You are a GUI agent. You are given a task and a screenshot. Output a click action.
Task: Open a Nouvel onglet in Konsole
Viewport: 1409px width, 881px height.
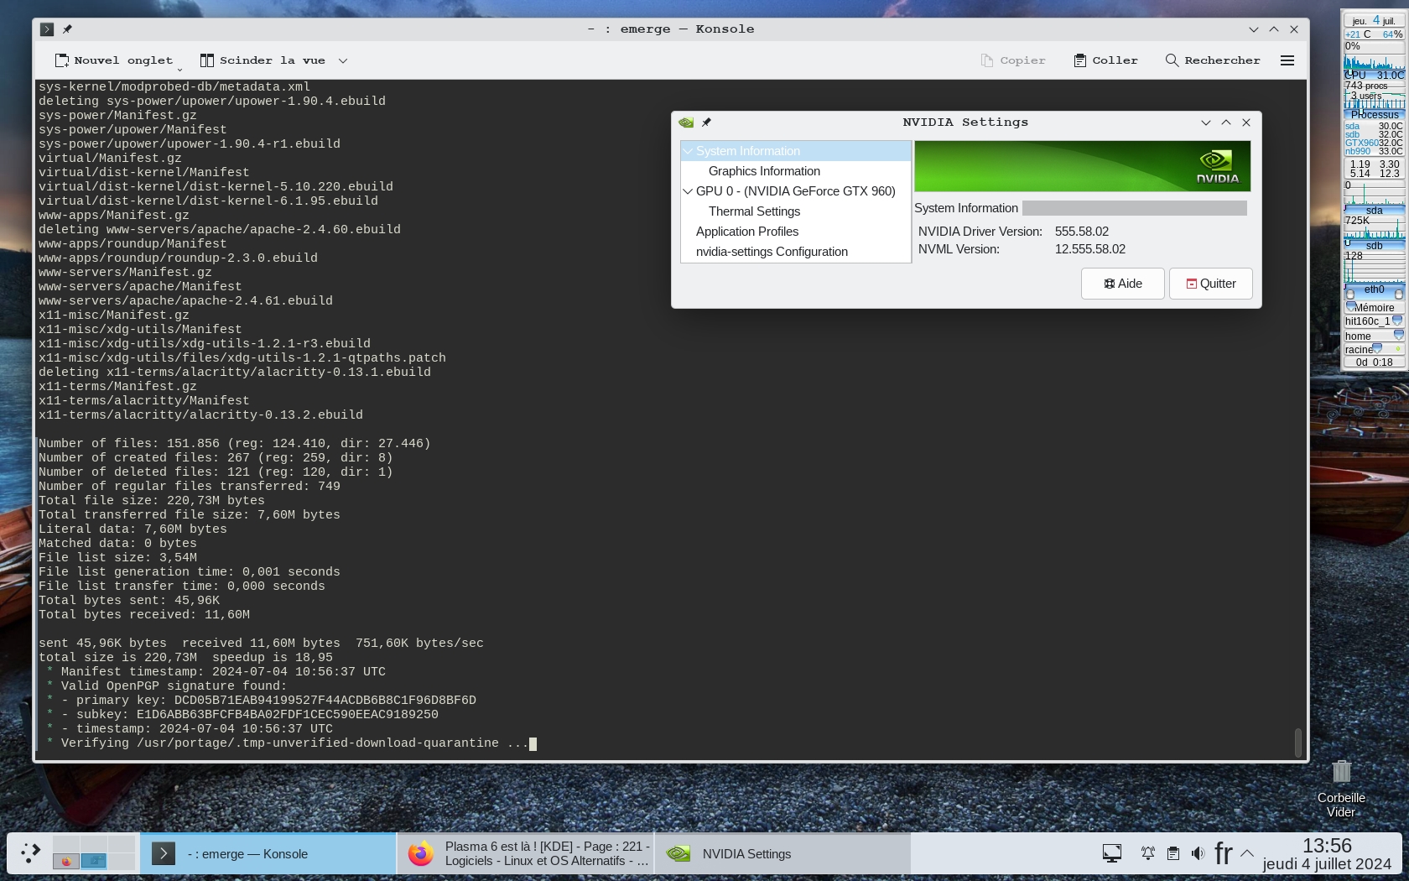[x=114, y=60]
